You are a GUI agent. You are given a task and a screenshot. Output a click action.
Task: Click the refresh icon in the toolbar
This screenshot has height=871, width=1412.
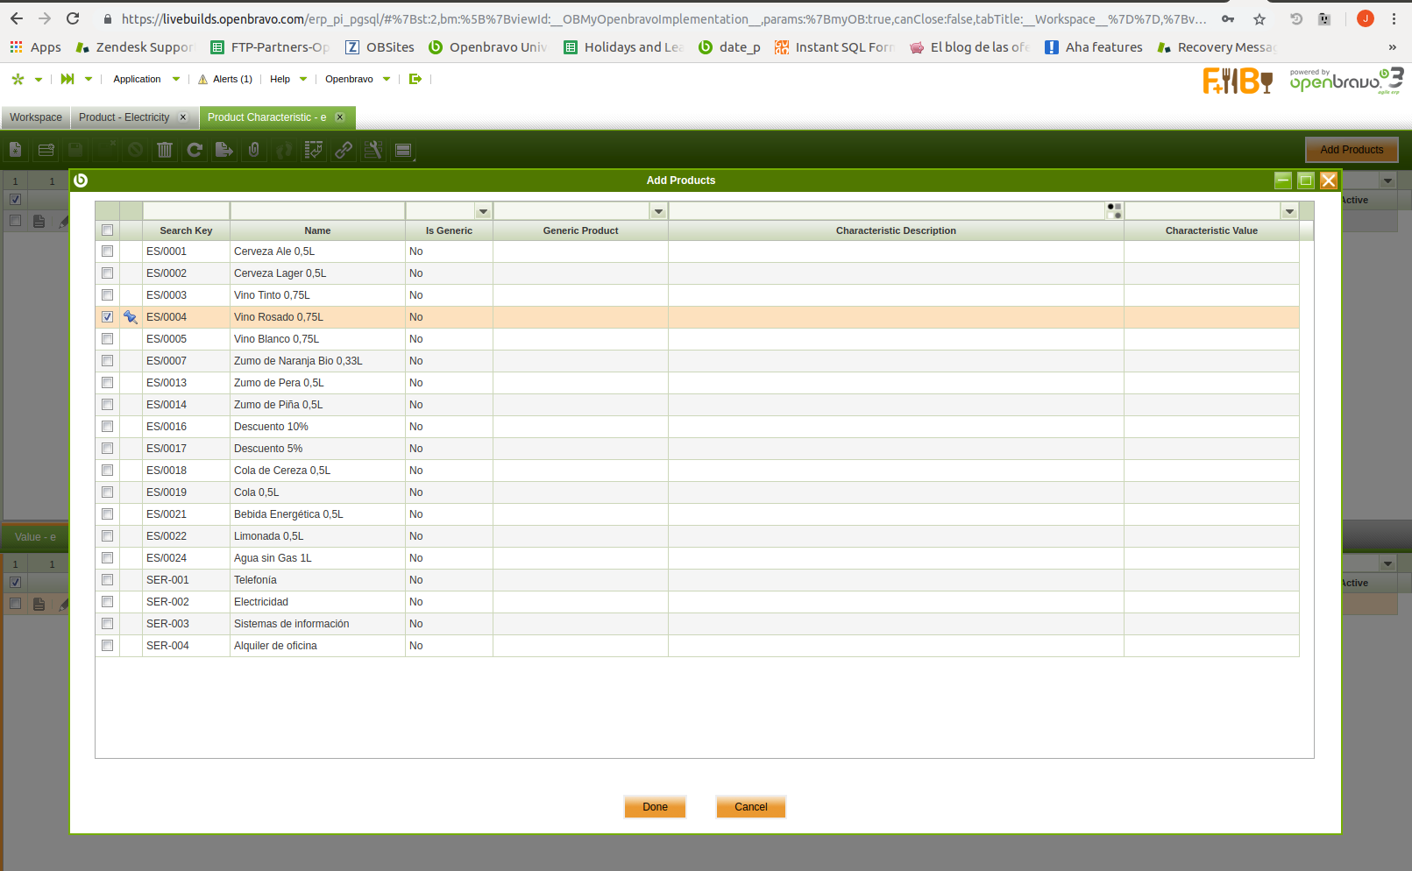tap(195, 150)
